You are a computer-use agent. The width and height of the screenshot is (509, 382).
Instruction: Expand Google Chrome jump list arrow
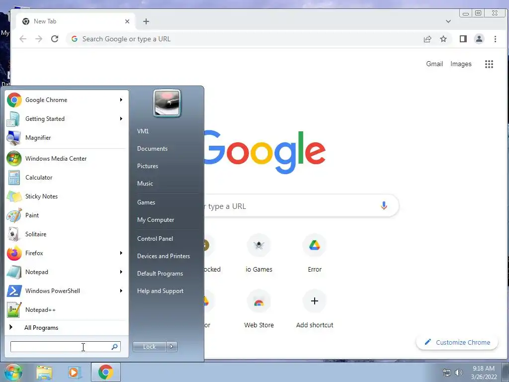click(121, 99)
